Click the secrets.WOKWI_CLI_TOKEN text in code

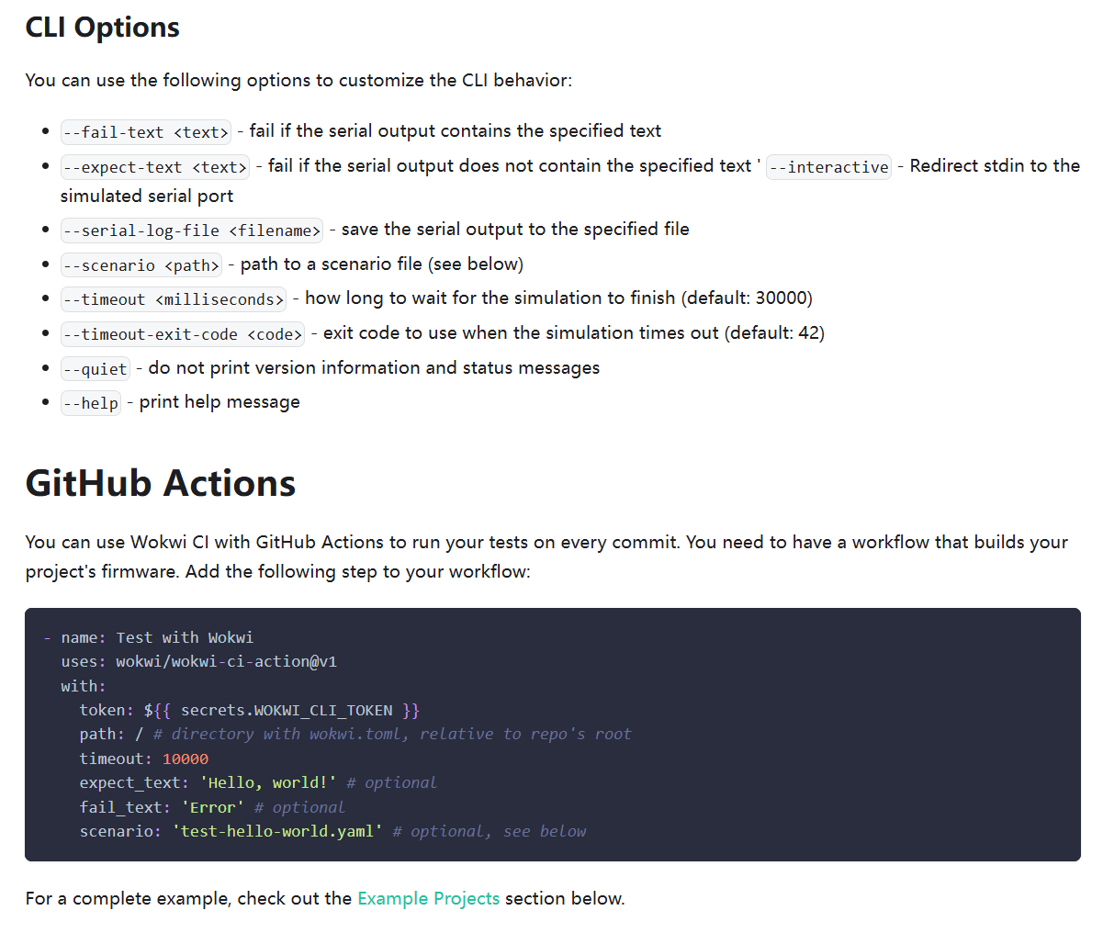(287, 710)
